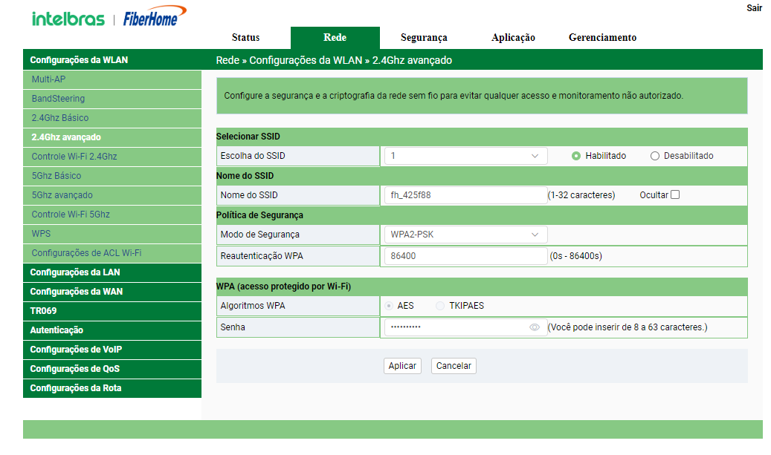Collapse Configurações da WLAN section header
Viewport: 771px width, 455px height.
click(112, 60)
